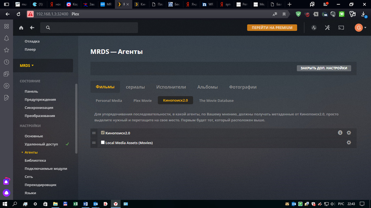Image resolution: width=371 pixels, height=208 pixels.
Task: Select Personal Media agent tab
Action: pos(109,100)
